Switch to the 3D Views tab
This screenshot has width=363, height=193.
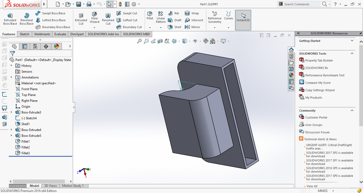tap(50, 186)
